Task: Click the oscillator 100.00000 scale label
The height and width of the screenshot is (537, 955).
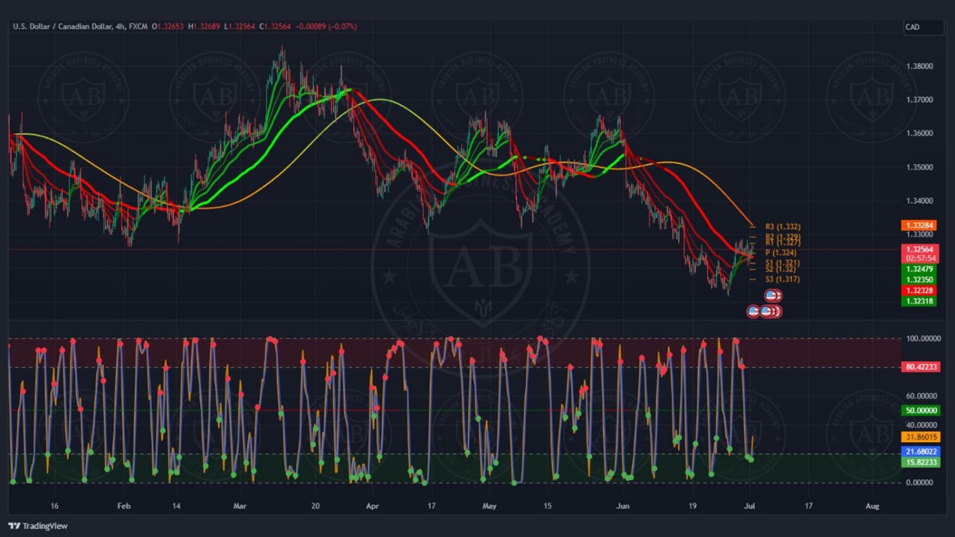Action: (x=923, y=338)
